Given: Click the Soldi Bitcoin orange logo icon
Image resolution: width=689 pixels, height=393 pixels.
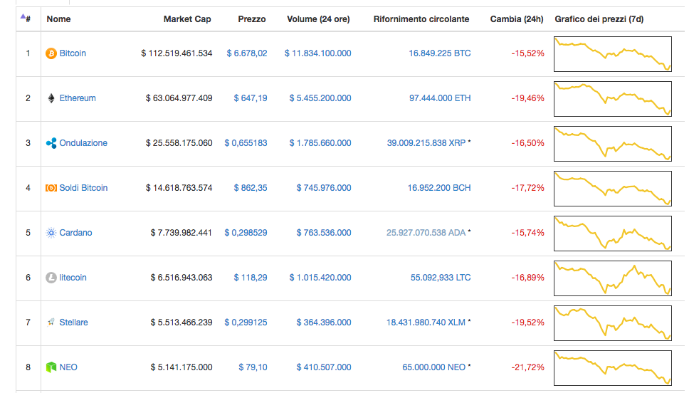Looking at the screenshot, I should tap(51, 188).
